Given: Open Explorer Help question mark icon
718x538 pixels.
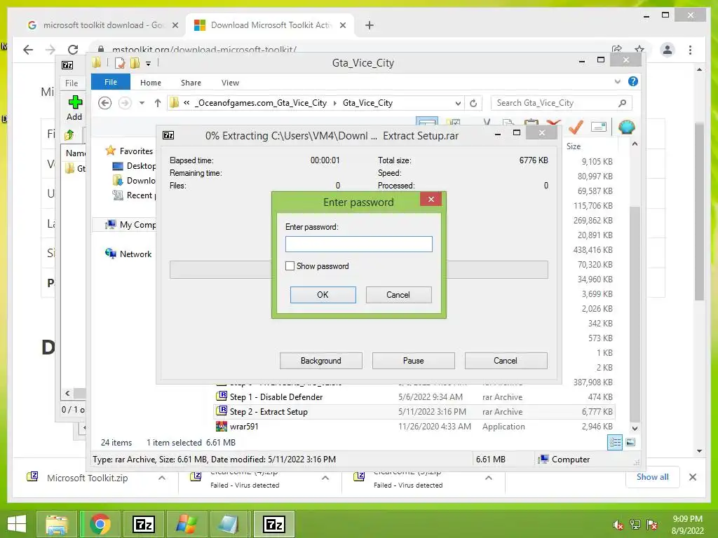Looking at the screenshot, I should coord(633,81).
